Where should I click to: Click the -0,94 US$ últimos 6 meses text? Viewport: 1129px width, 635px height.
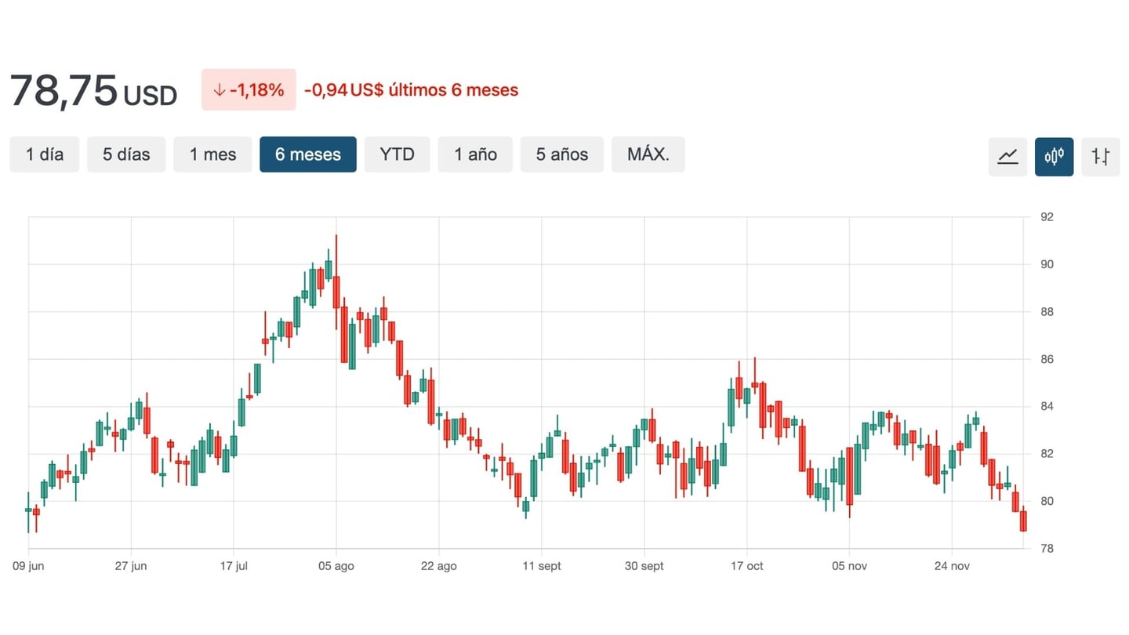[x=411, y=90]
